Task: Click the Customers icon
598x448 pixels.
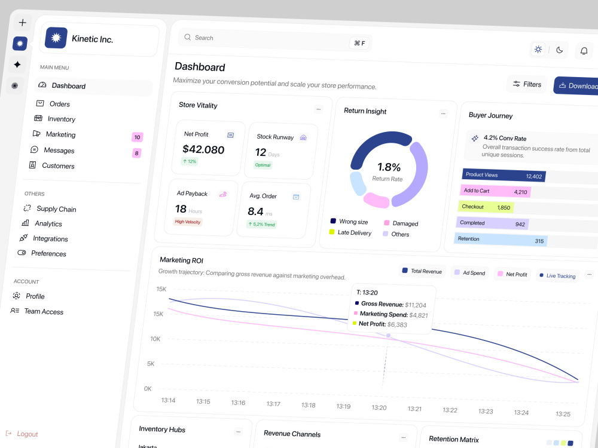Action: (32, 165)
